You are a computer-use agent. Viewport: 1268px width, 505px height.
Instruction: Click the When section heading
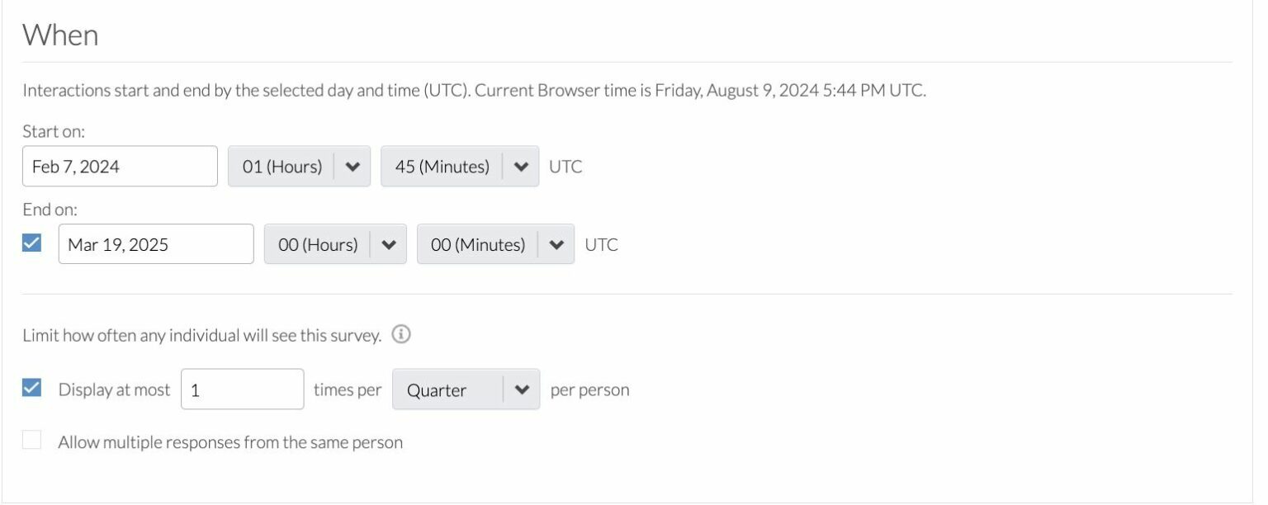(x=59, y=35)
